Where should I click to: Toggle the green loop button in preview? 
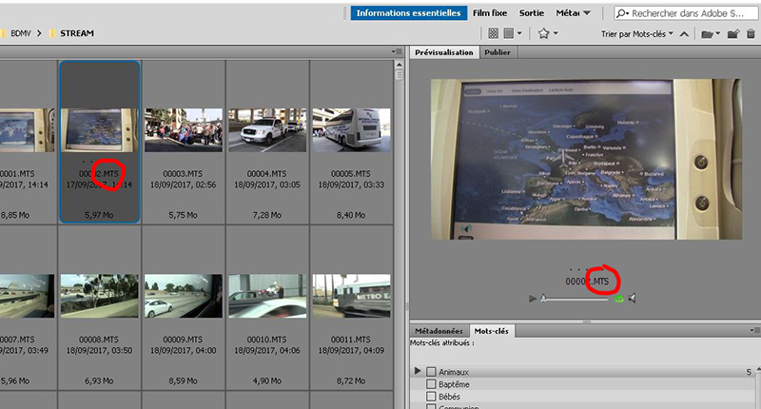point(619,299)
